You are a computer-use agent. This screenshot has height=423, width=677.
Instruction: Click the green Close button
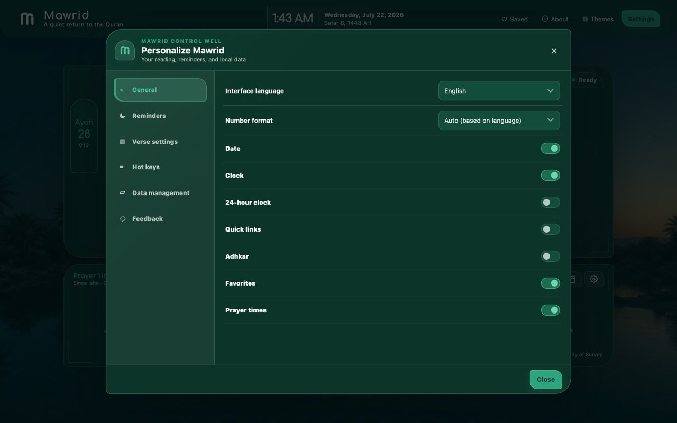click(546, 380)
